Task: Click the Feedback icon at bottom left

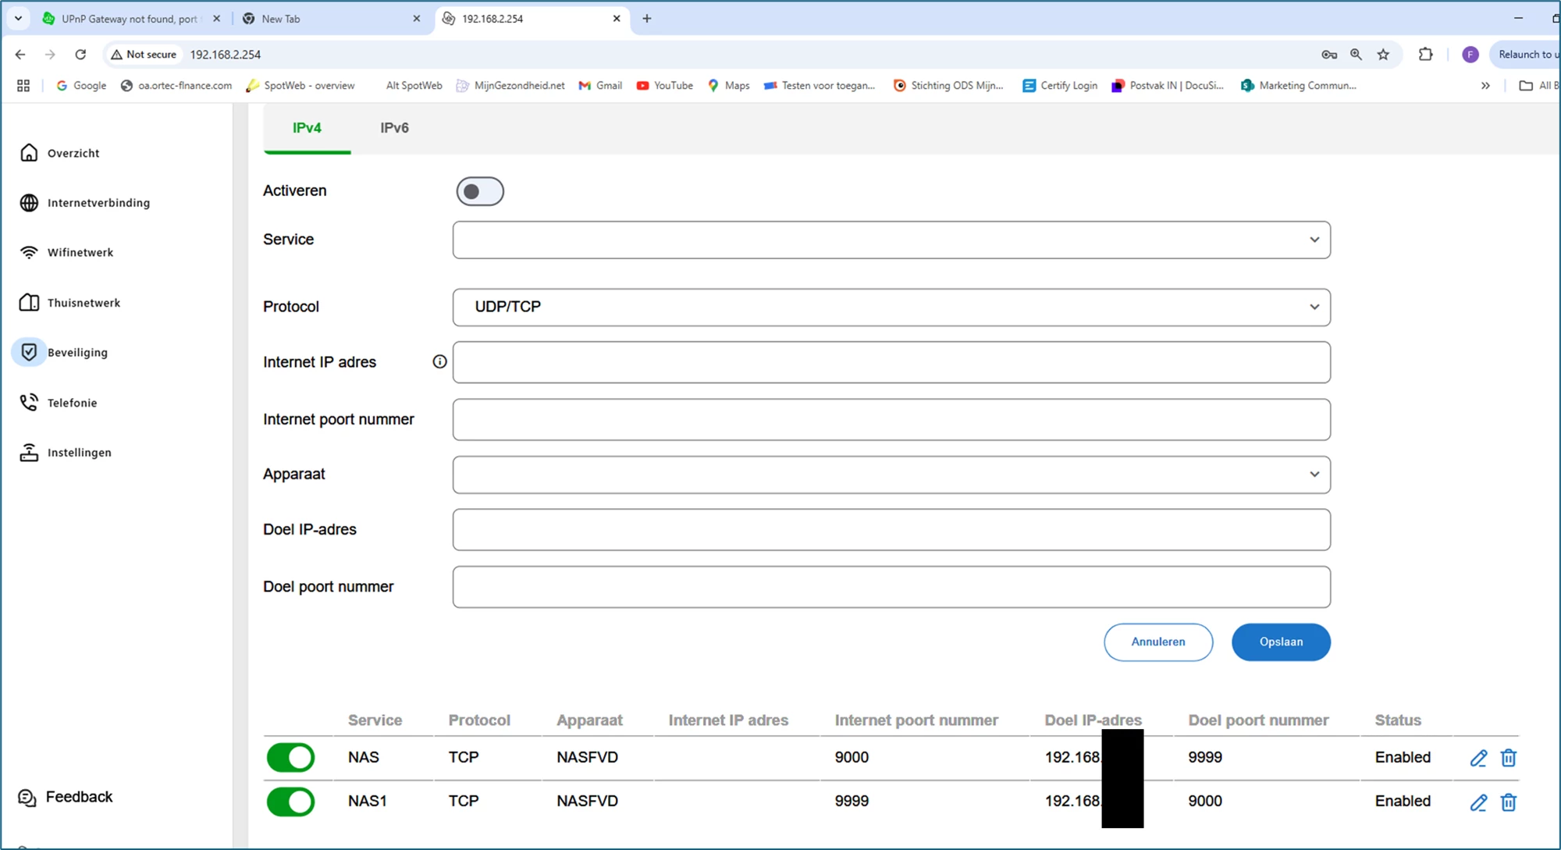Action: [27, 798]
